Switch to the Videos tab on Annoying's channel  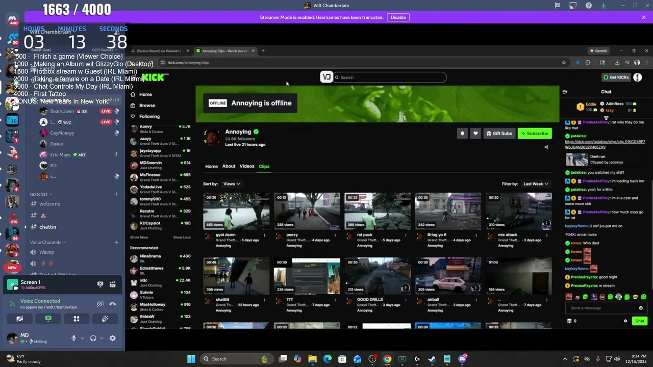(247, 166)
